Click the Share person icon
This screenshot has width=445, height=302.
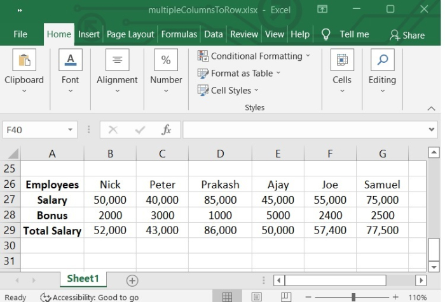click(395, 35)
